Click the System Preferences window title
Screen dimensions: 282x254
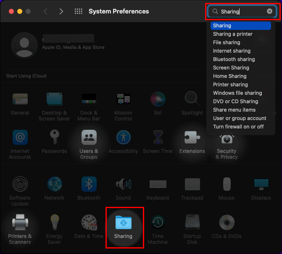(119, 11)
